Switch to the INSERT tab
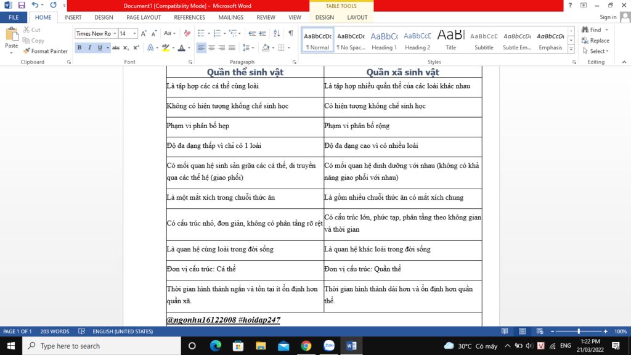 (73, 17)
